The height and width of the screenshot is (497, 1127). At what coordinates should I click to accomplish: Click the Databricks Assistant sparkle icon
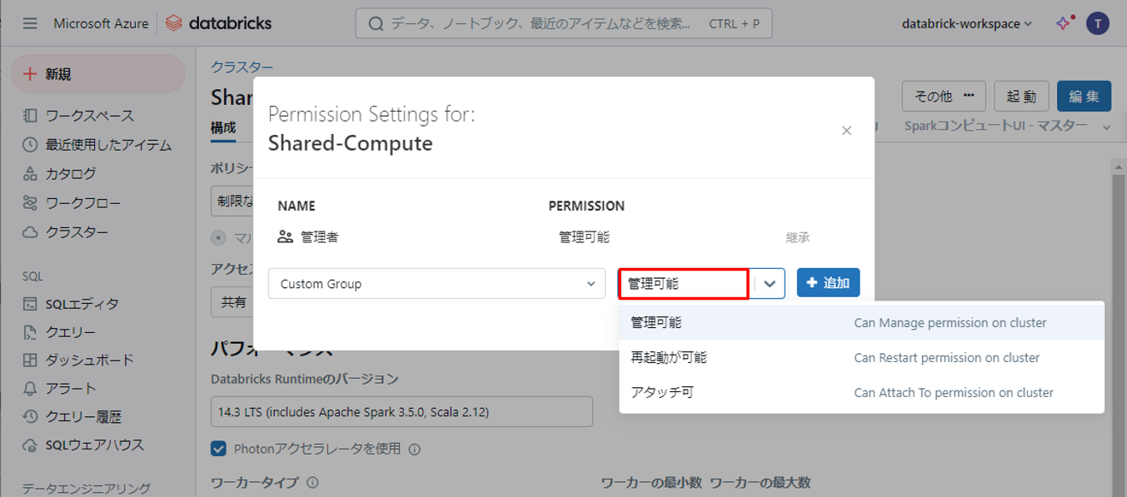coord(1064,23)
